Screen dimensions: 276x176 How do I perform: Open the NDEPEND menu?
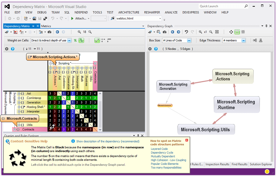pyautogui.click(x=81, y=12)
